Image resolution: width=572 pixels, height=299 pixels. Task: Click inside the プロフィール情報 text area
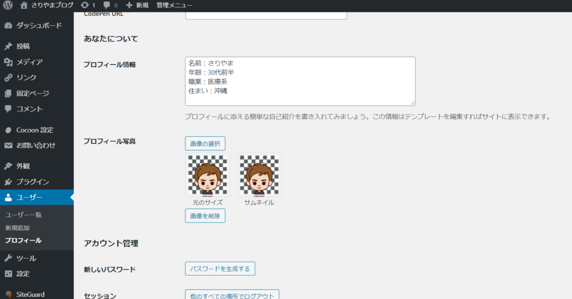tap(300, 81)
